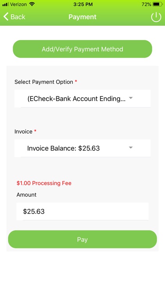This screenshot has width=165, height=294.
Task: Expand the payment option dropdown arrow
Action: (131, 98)
